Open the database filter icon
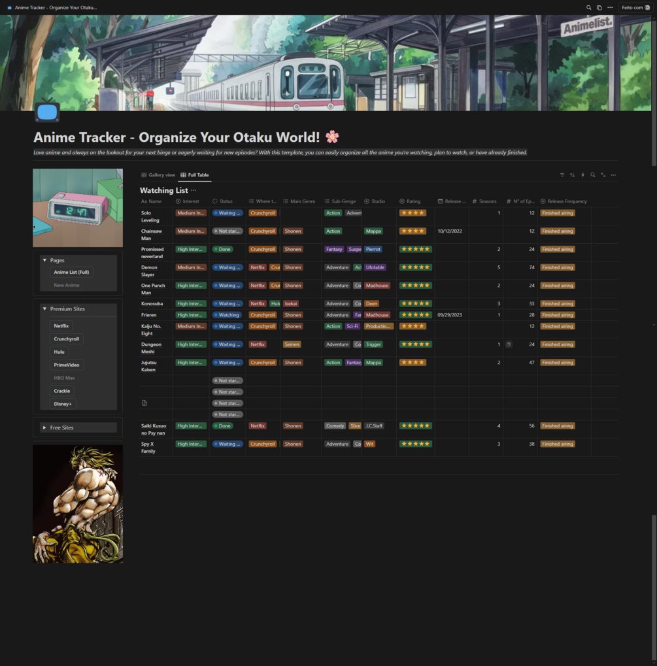Screen dimensions: 657x666 [x=562, y=175]
